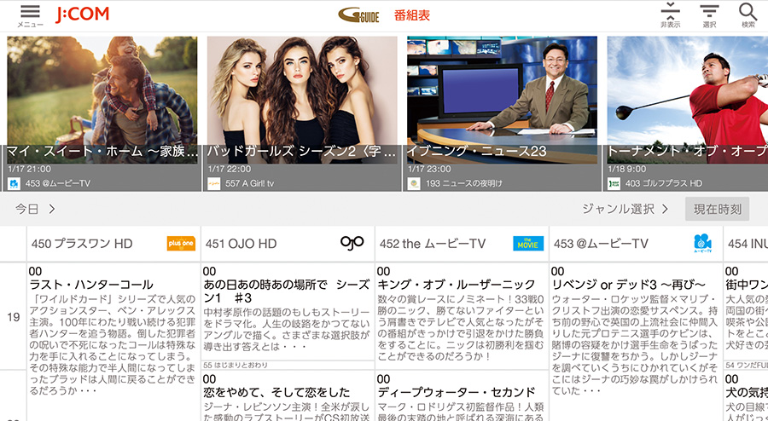This screenshot has height=421, width=768.
Task: Collapse banner with the 非表示 icon
Action: pyautogui.click(x=670, y=15)
